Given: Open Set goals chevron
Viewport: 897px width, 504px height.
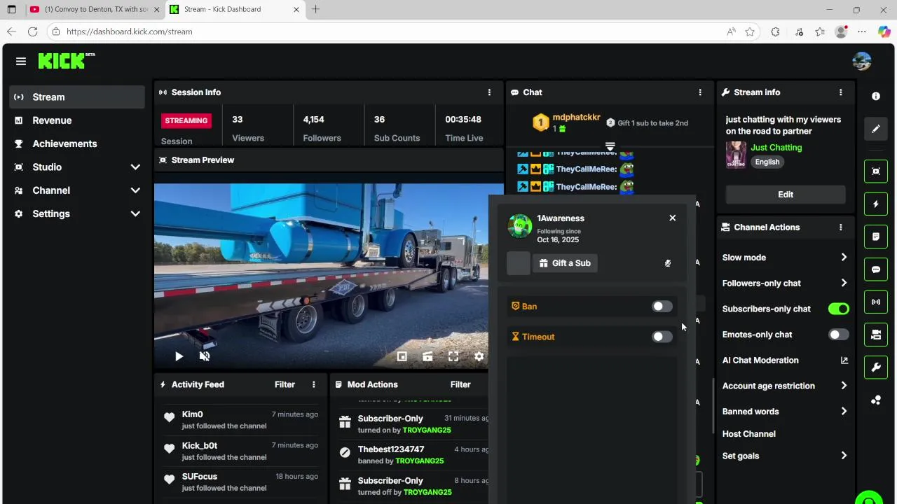Looking at the screenshot, I should pos(844,456).
